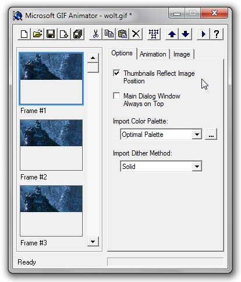241x282 pixels.
Task: Enable Main Dialog Window Always on Top
Action: coord(116,96)
